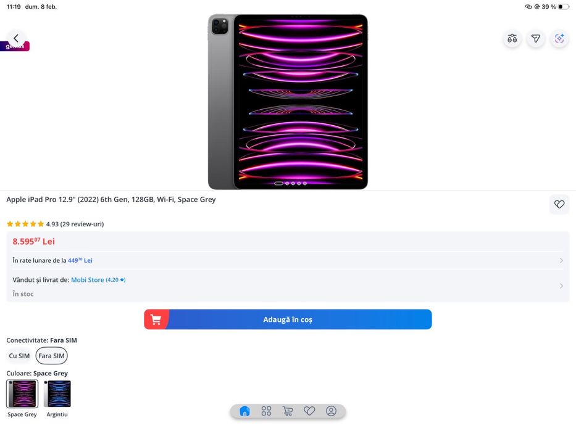Tap the main iPad product image
576x431 pixels.
click(288, 102)
